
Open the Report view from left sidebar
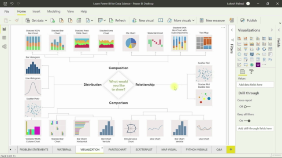pos(4,29)
